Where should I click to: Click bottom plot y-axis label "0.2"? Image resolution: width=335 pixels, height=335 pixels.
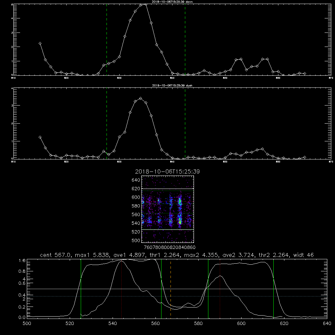(22, 307)
